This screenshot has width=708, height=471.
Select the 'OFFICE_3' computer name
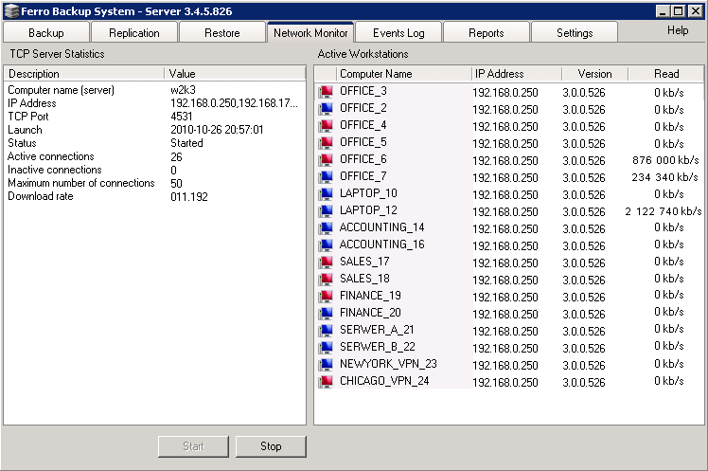[x=363, y=91]
